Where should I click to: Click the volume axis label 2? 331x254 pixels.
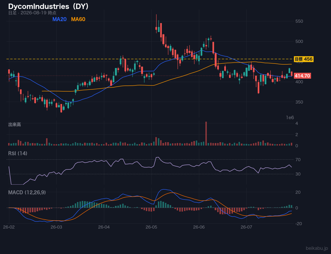point(297,135)
